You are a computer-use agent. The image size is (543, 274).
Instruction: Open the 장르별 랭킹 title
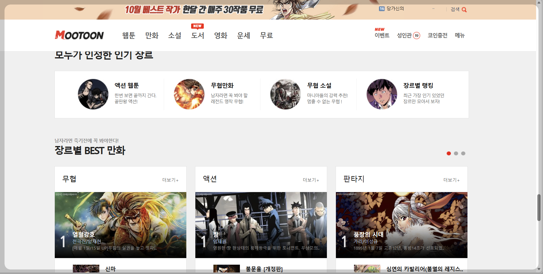click(418, 86)
